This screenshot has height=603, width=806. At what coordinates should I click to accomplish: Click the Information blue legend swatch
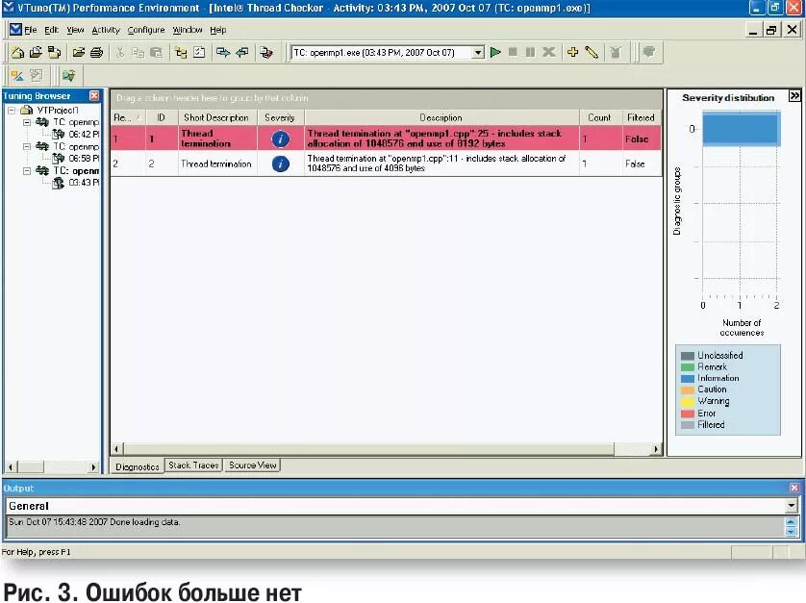tap(688, 378)
